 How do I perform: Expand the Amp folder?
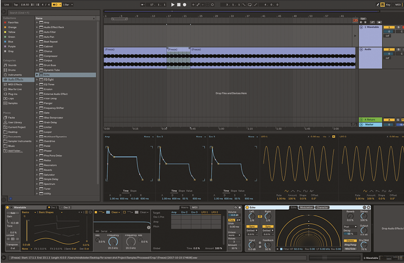click(37, 22)
